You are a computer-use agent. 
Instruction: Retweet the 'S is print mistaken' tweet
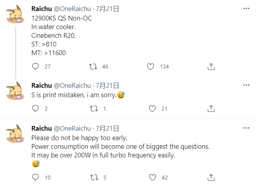pos(94,109)
